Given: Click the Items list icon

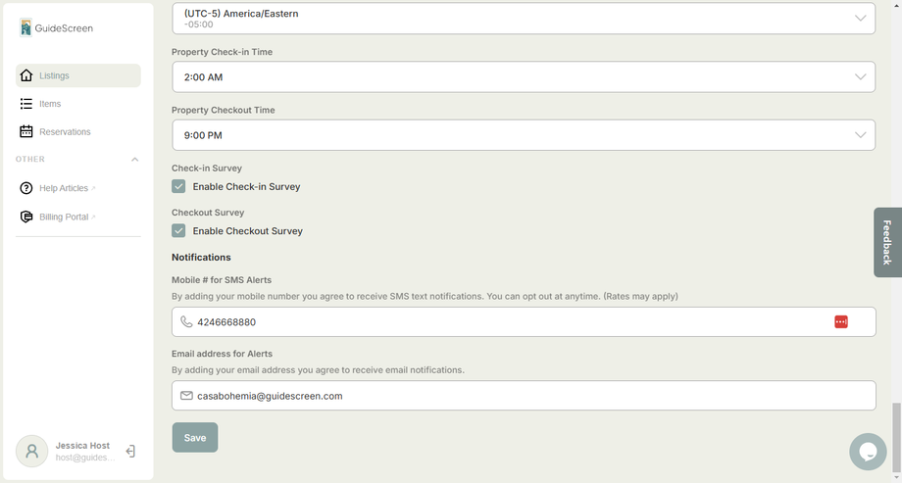Looking at the screenshot, I should (26, 104).
